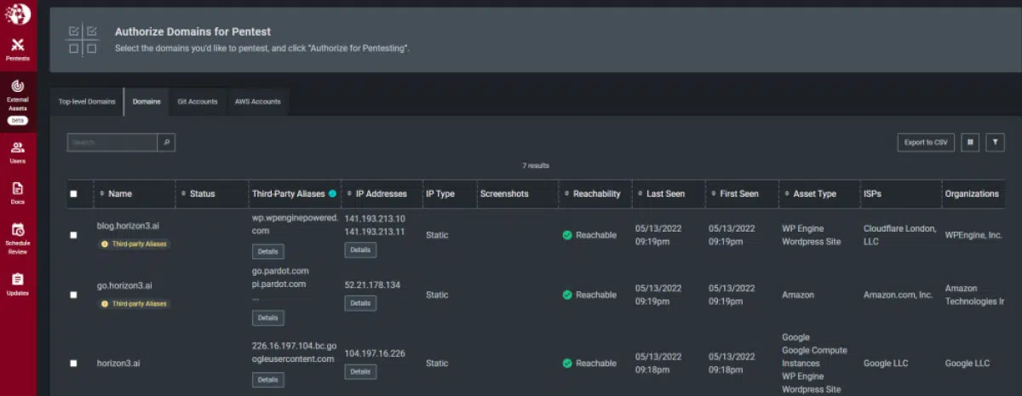
Task: Sort by the Name column
Action: [116, 193]
